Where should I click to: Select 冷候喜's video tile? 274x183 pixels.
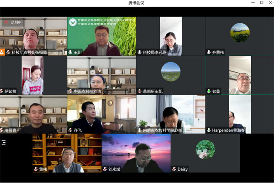coord(33,114)
